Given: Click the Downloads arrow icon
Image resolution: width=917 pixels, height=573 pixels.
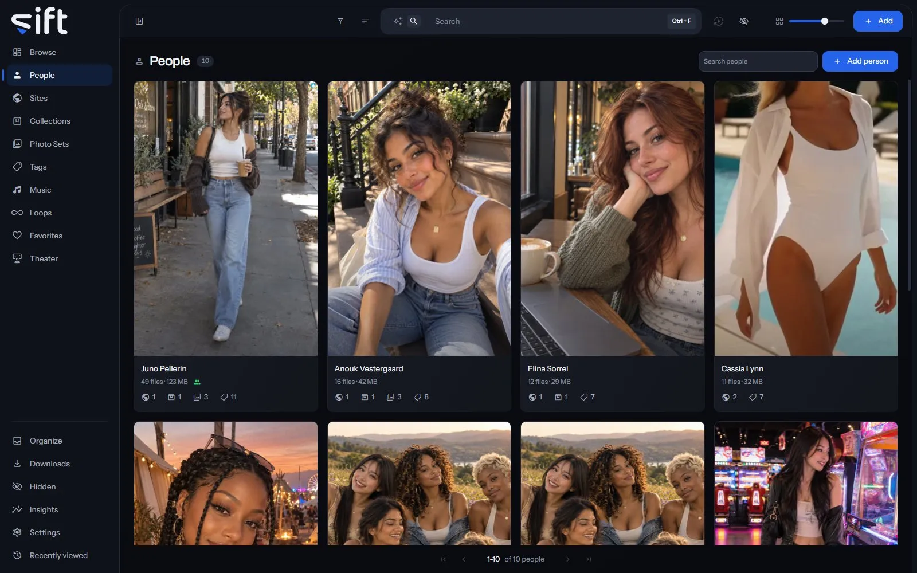Looking at the screenshot, I should (17, 464).
